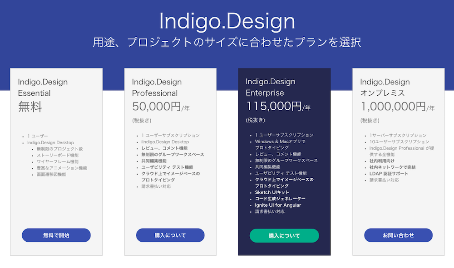This screenshot has height=268, width=454.
Task: Click the Ignite UI for Angular feature
Action: [x=278, y=205]
